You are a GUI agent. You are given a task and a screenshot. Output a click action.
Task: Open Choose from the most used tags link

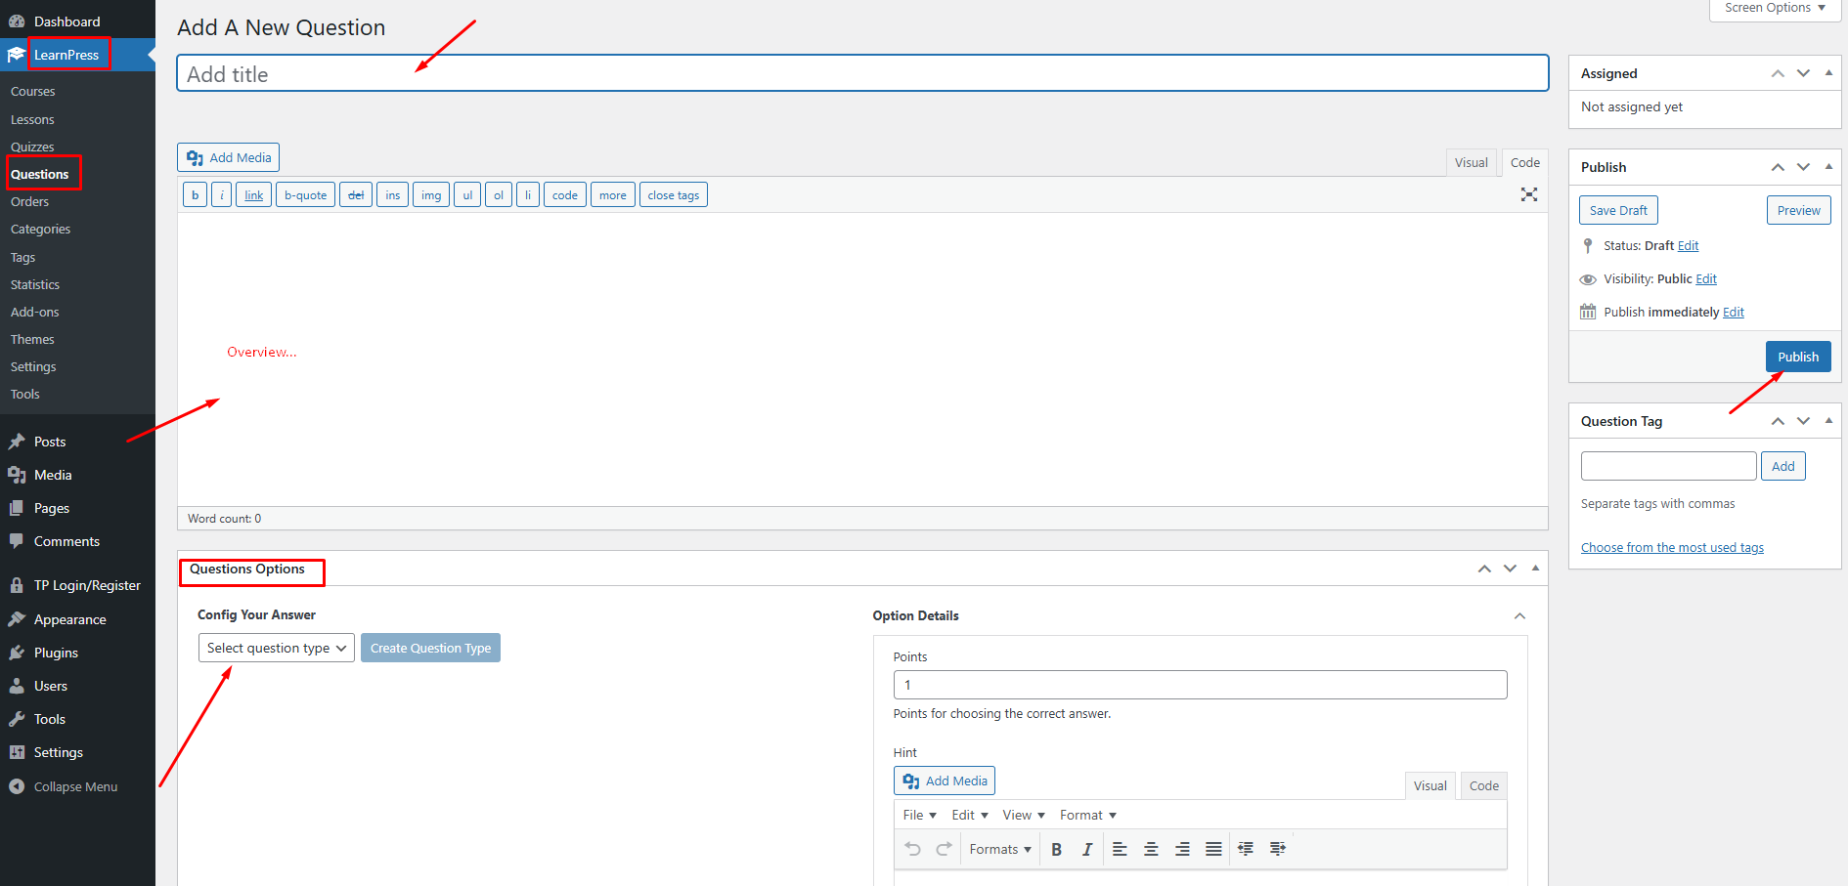1672,547
